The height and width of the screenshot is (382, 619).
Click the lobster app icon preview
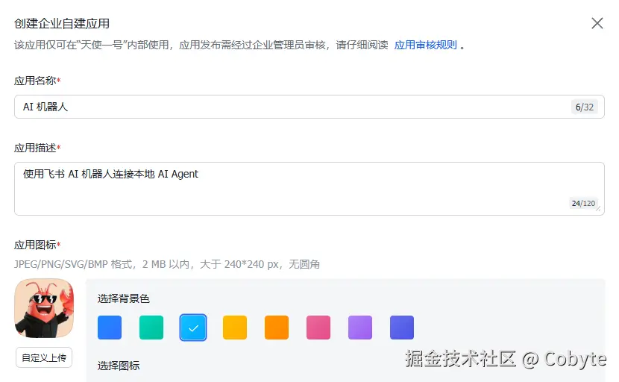44,308
